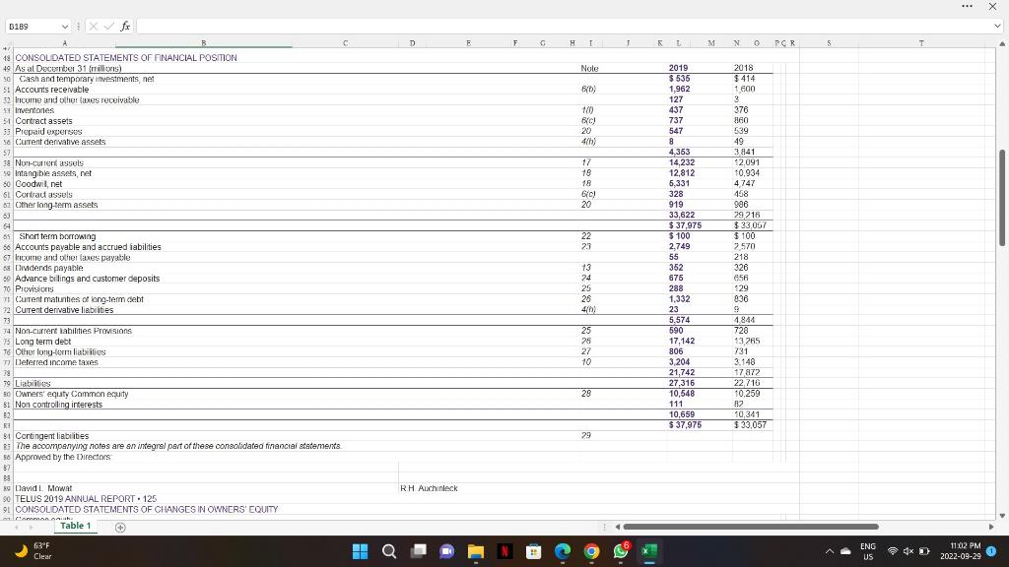Select column C header
This screenshot has width=1009, height=567.
coord(346,43)
